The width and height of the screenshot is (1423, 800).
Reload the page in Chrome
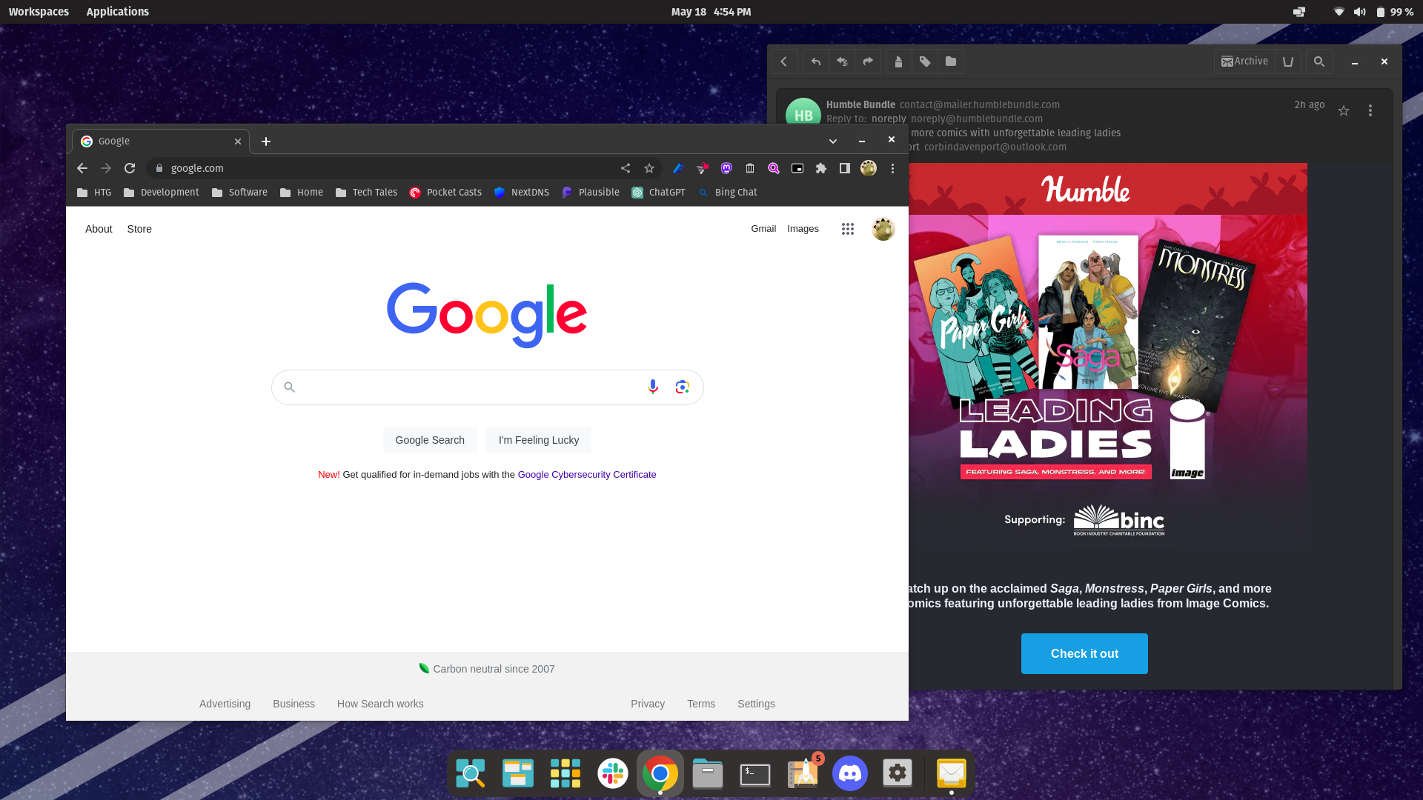pos(130,168)
